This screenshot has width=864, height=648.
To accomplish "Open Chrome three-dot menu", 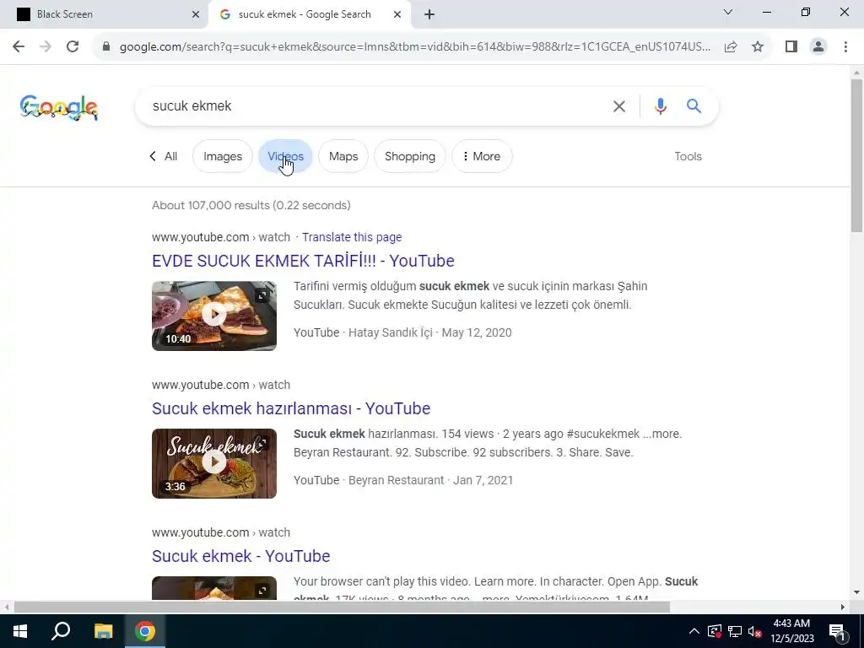I will click(845, 46).
